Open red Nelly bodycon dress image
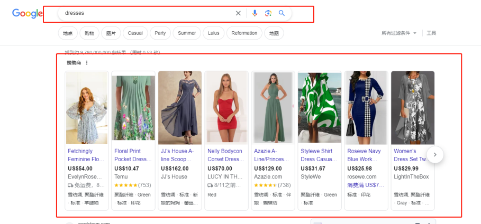The image size is (481, 224). point(226,108)
